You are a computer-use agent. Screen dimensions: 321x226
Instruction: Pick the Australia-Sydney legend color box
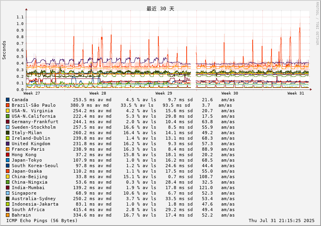pyautogui.click(x=8, y=199)
